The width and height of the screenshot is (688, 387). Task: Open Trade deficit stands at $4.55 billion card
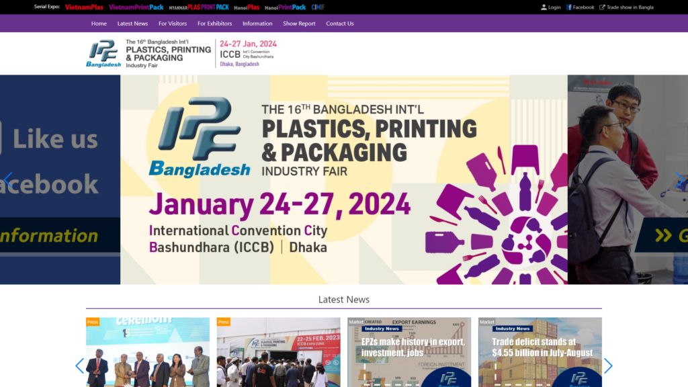[x=540, y=352]
